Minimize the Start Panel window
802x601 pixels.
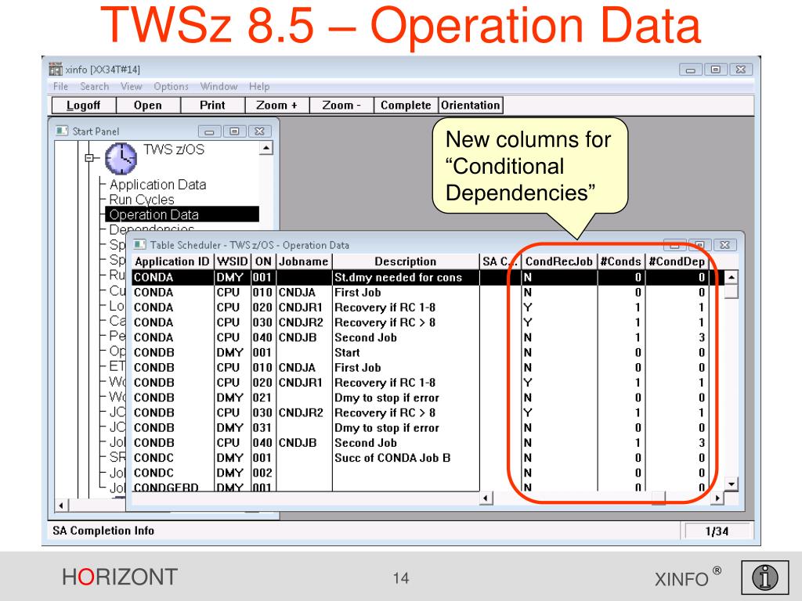coord(209,131)
